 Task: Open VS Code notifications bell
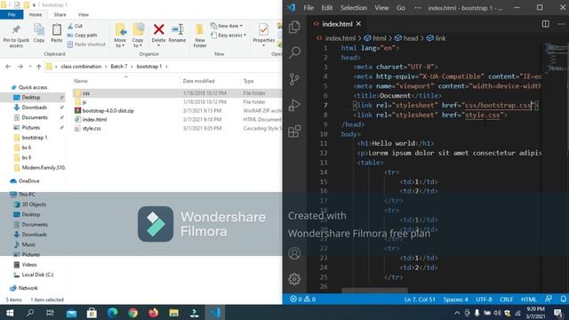[563, 299]
